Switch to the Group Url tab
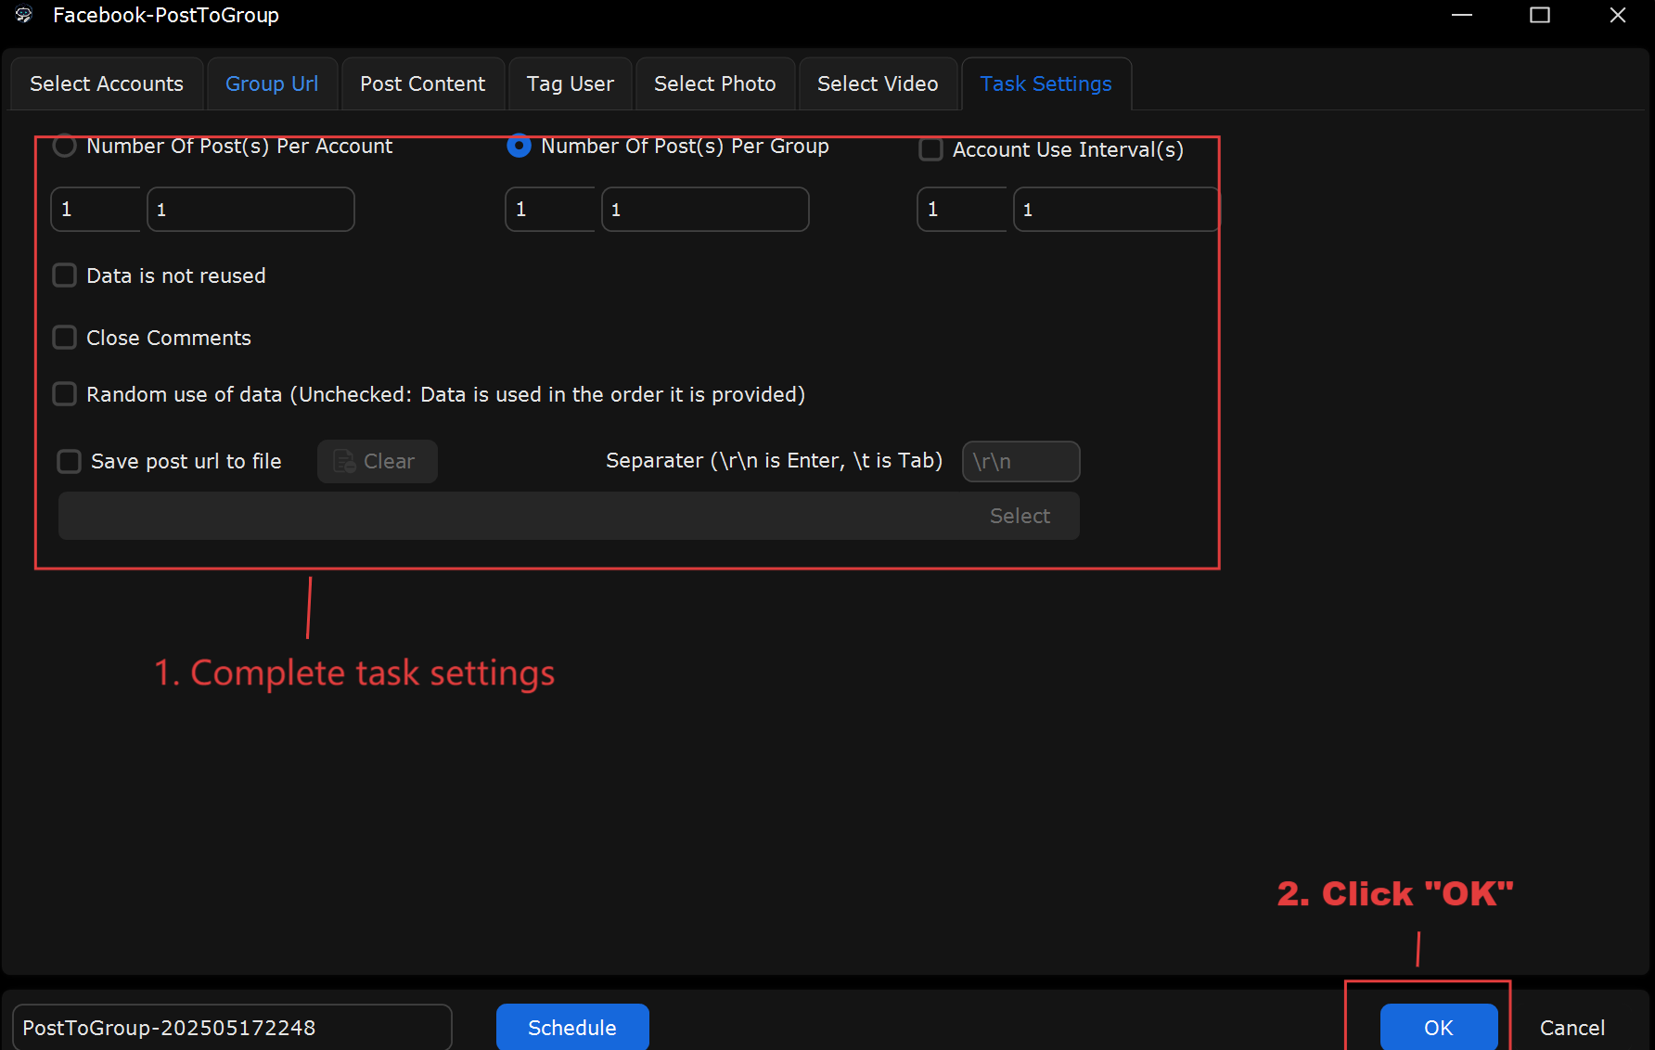1655x1050 pixels. pos(272,83)
